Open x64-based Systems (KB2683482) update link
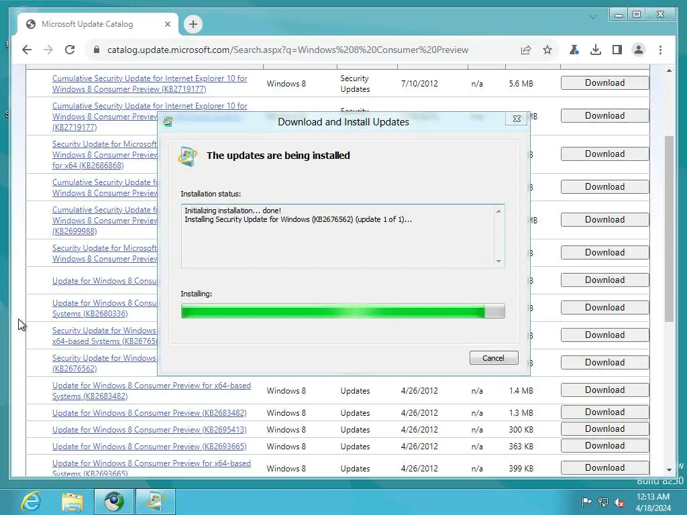687x515 pixels. [x=151, y=391]
